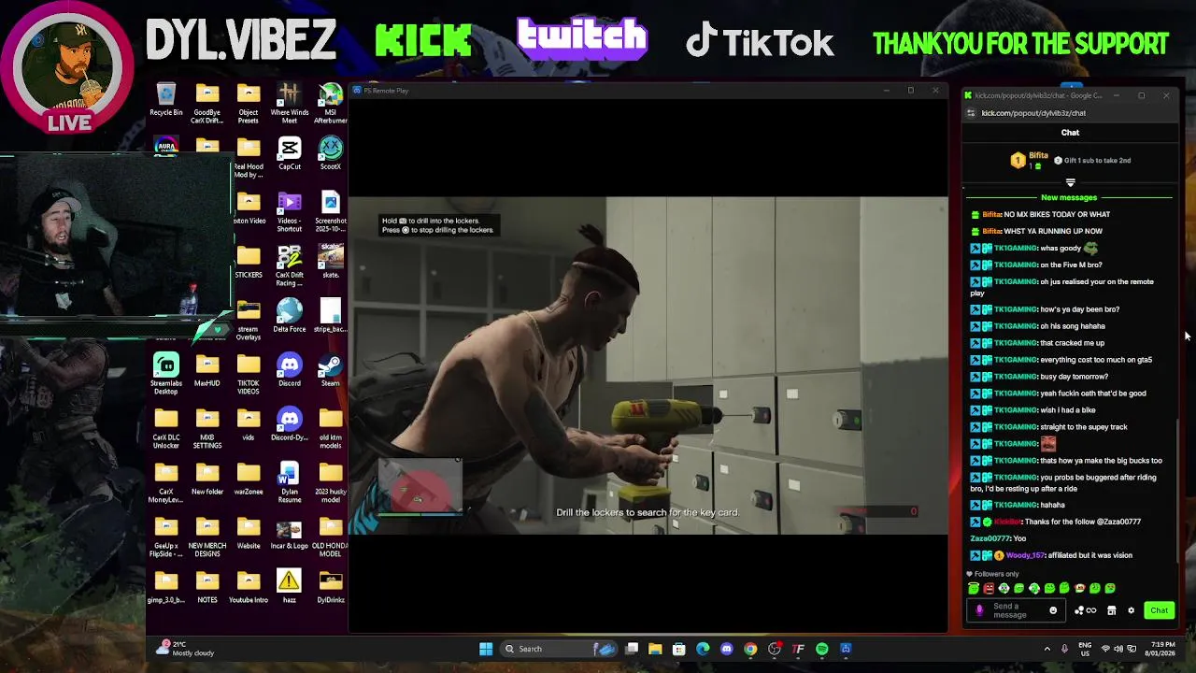The image size is (1196, 673).
Task: Launch Where Winds Meet shortcut
Action: point(290,103)
